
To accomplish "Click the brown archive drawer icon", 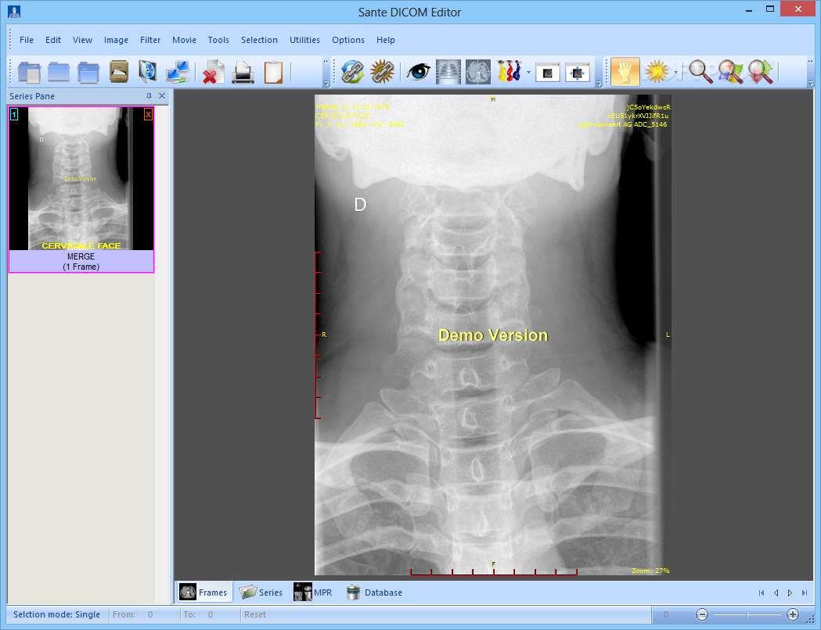I will coord(119,72).
